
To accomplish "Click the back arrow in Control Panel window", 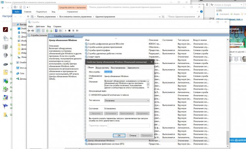I will (3, 8).
